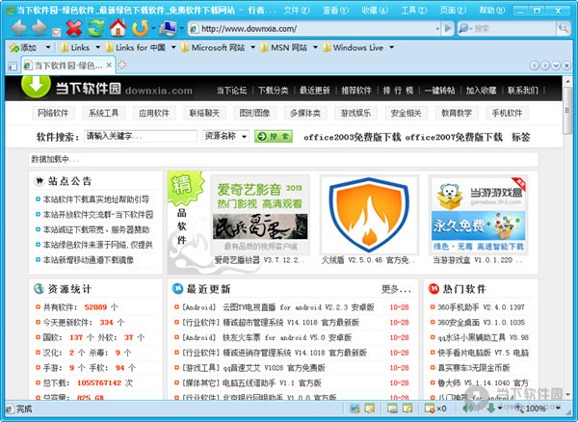Viewport: 578px width, 422px height.
Task: Open the 系统工具 category
Action: coord(104,113)
